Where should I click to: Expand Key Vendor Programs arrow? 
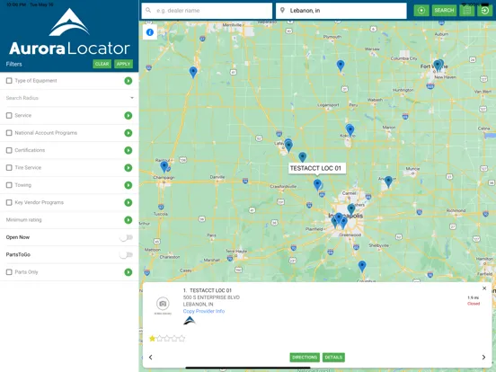(128, 202)
